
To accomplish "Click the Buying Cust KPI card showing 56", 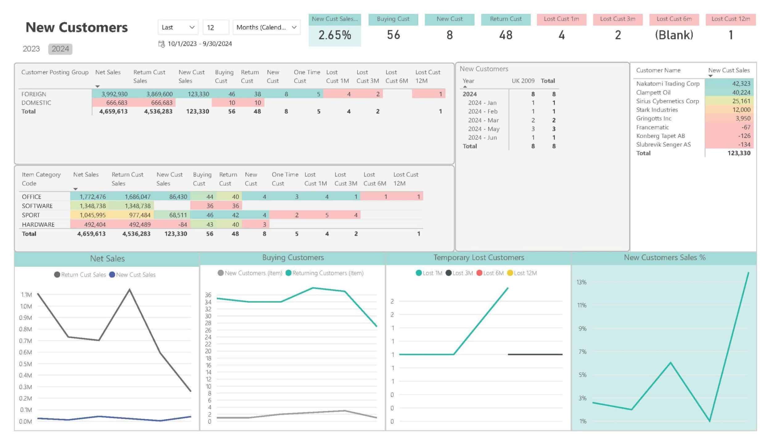I will click(394, 29).
